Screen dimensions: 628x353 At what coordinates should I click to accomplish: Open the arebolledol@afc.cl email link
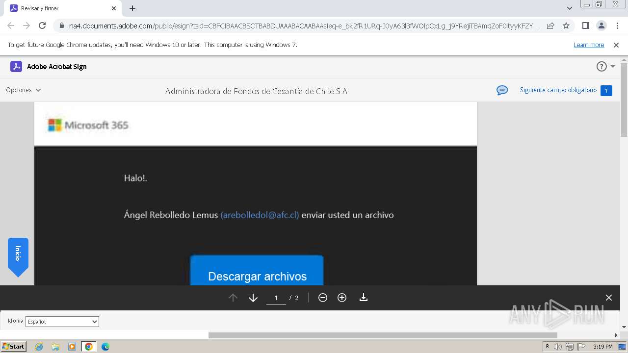pos(260,215)
